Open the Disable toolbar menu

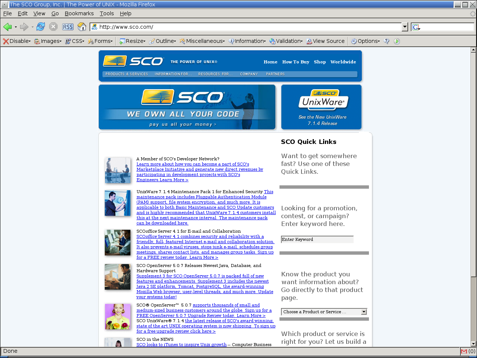coord(17,41)
